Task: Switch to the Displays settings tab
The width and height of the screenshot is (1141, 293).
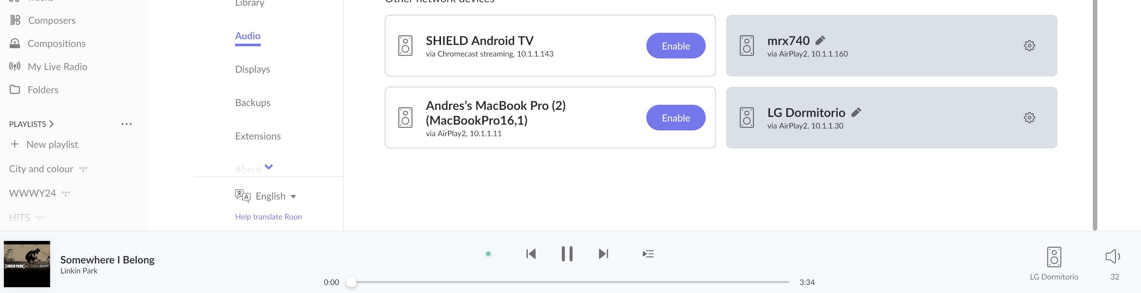Action: pyautogui.click(x=252, y=69)
